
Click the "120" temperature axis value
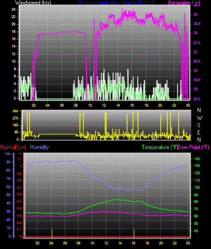click(197, 173)
